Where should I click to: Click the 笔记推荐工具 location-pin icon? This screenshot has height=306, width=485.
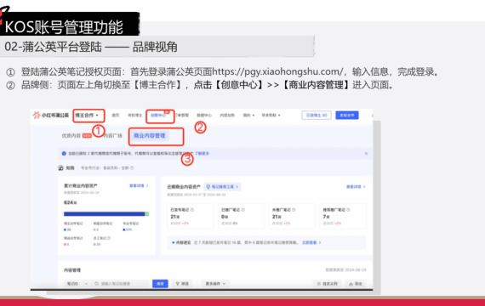tap(208, 187)
